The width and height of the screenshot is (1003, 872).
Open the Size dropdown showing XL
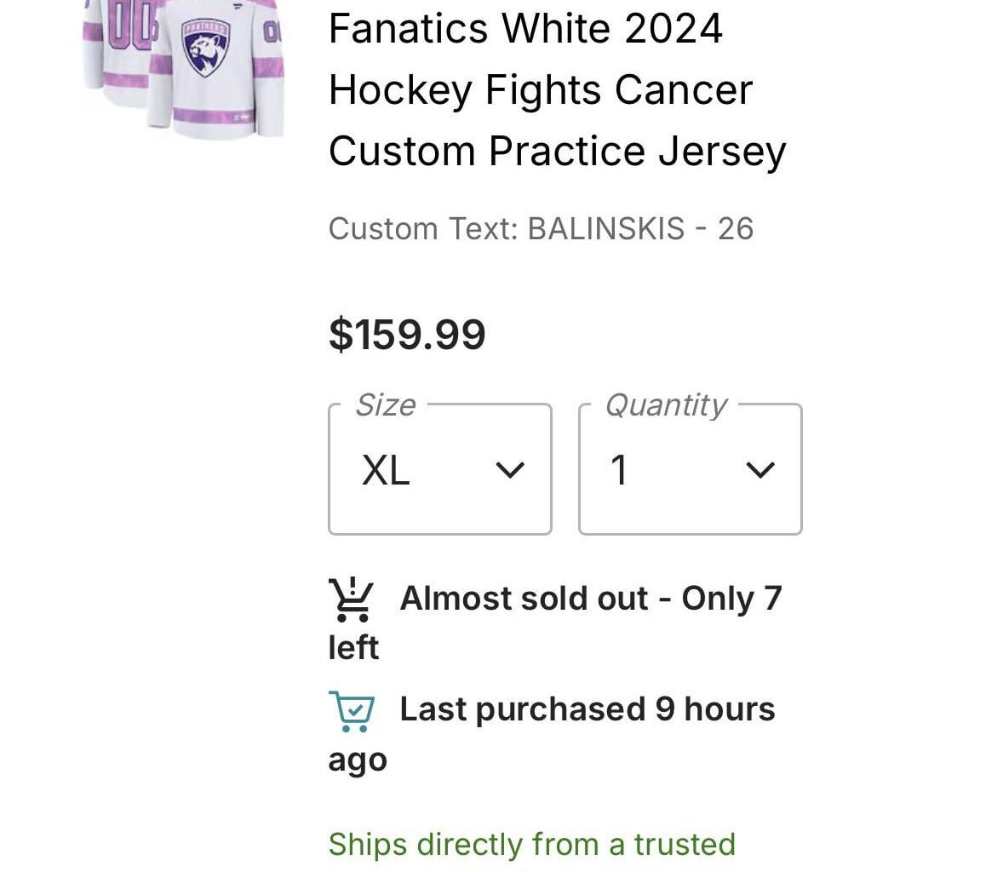(x=439, y=469)
